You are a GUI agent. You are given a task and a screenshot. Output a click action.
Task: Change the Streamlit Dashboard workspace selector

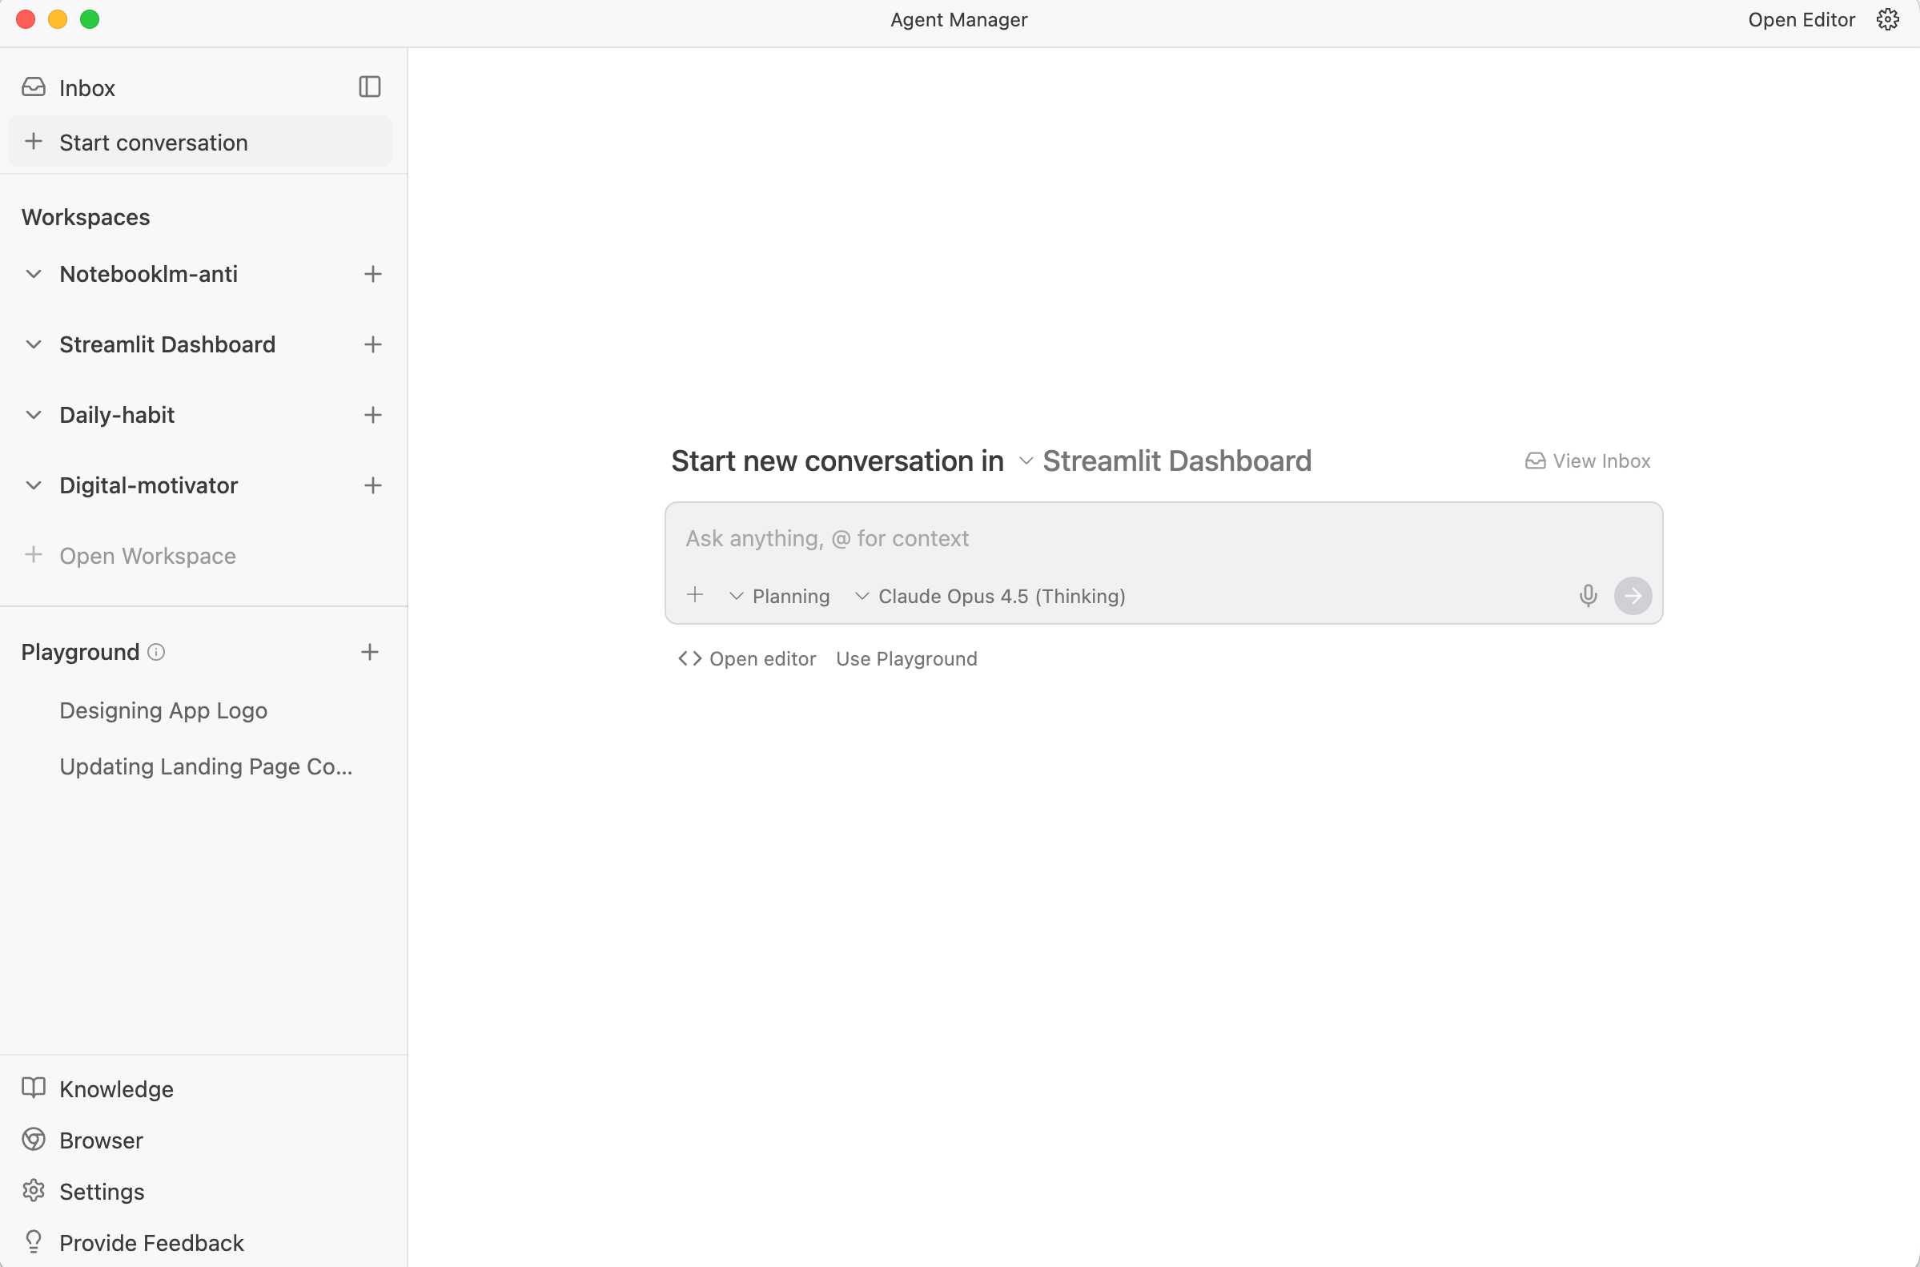point(1164,461)
